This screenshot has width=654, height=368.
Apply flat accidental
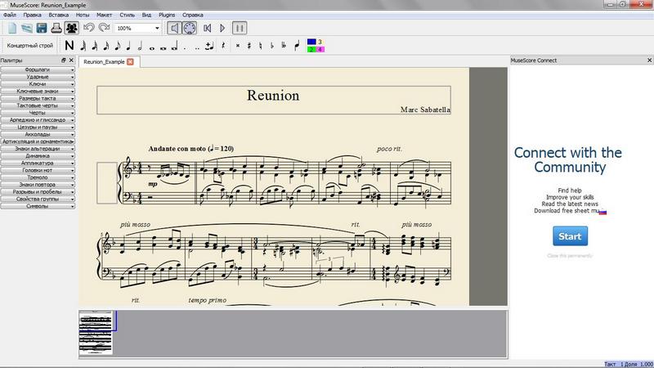tap(272, 46)
